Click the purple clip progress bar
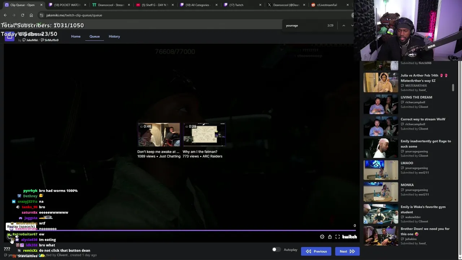 [x=180, y=230]
